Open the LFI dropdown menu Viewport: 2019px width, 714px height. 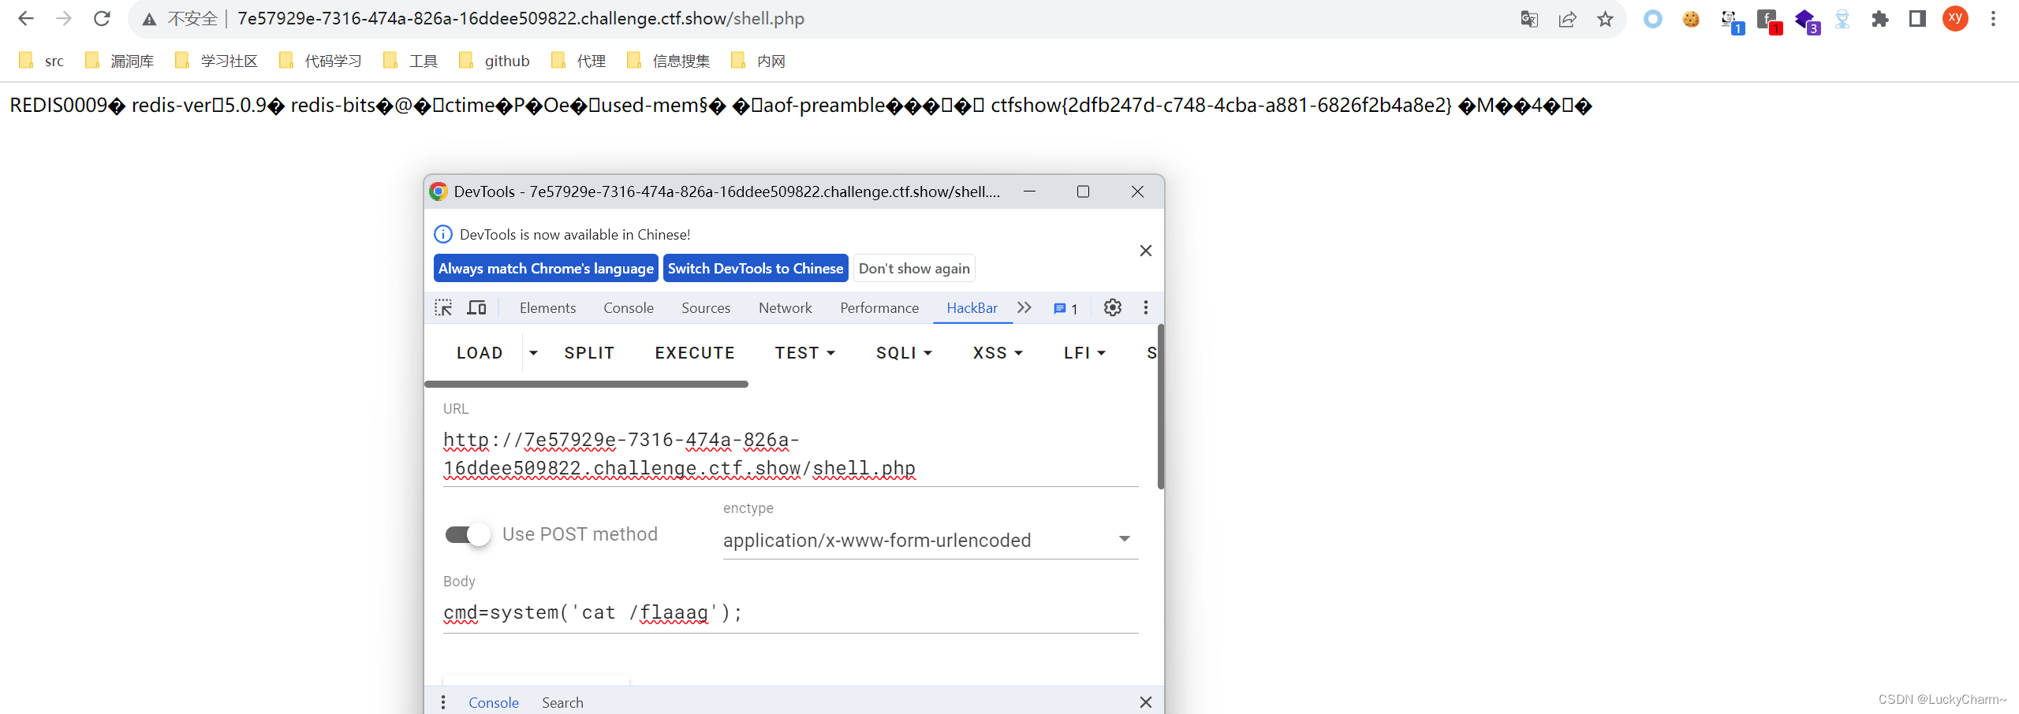[x=1084, y=353]
